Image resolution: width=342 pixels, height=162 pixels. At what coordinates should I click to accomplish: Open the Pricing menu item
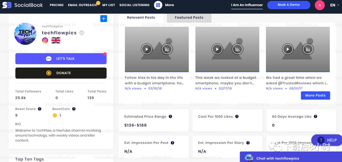point(56,5)
